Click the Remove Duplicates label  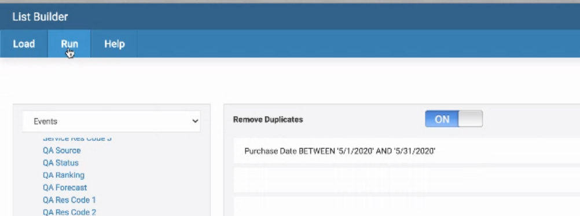click(x=268, y=120)
